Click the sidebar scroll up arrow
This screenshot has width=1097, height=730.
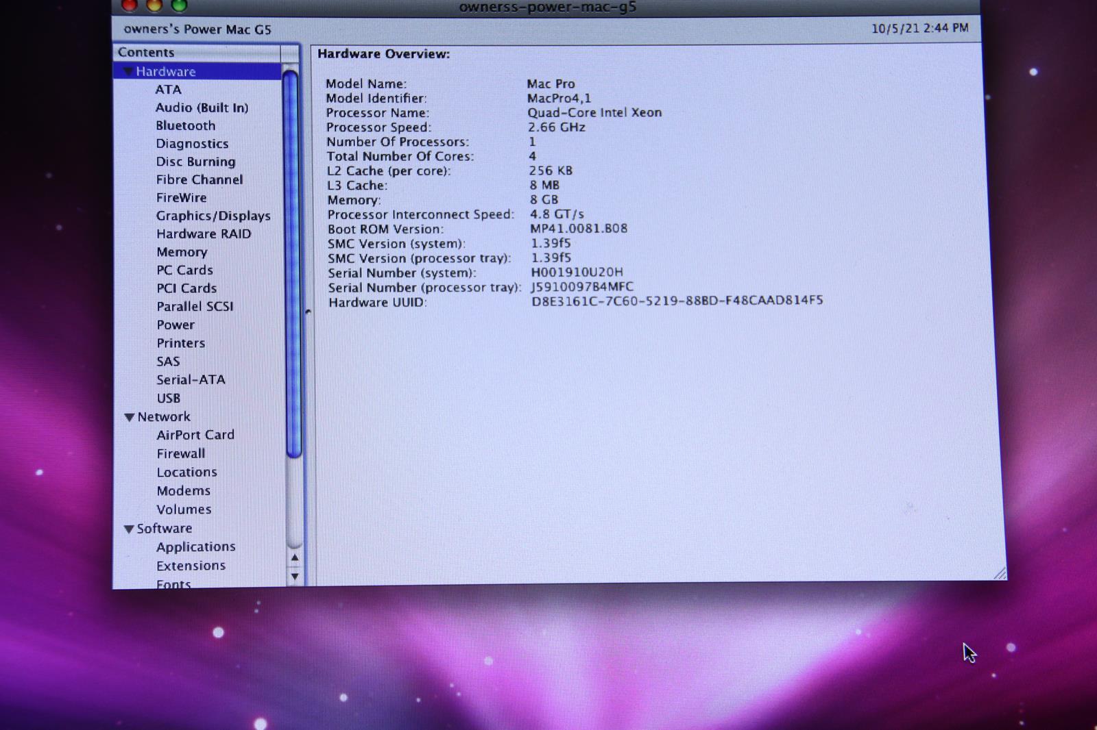(295, 558)
